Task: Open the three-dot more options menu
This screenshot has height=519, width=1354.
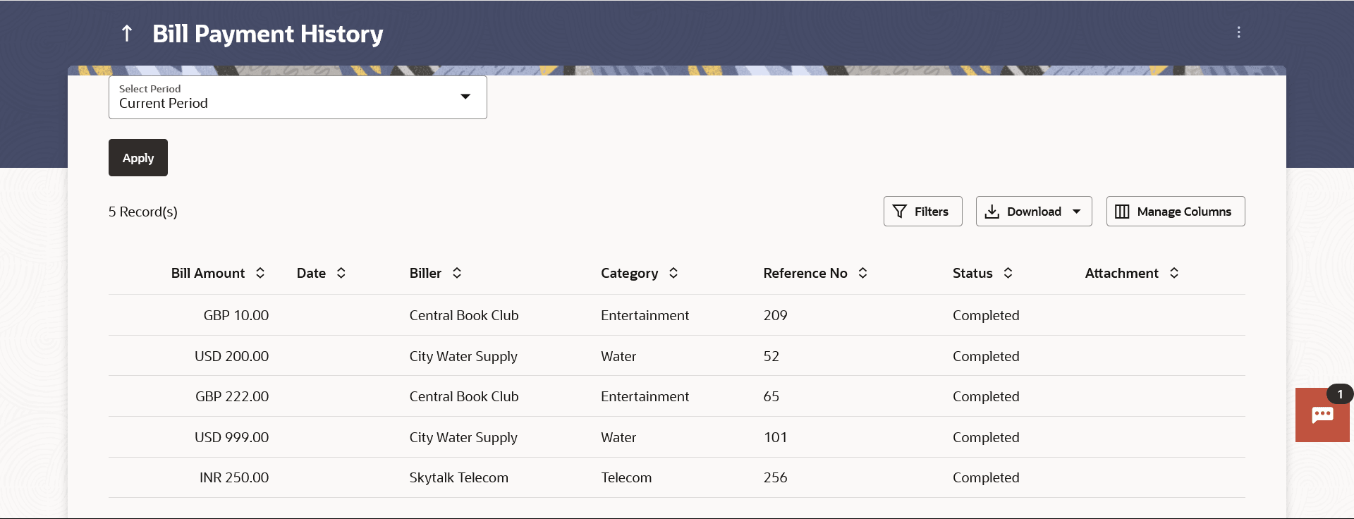Action: [x=1238, y=32]
